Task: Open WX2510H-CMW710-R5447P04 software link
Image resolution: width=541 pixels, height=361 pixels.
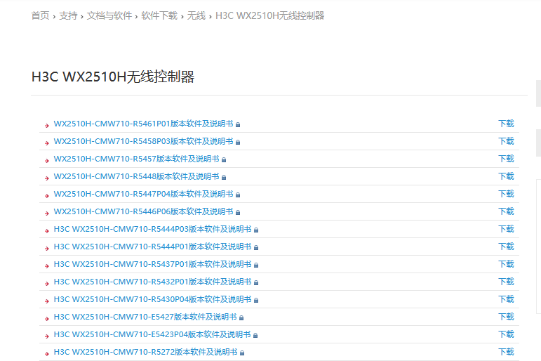Action: (x=144, y=194)
